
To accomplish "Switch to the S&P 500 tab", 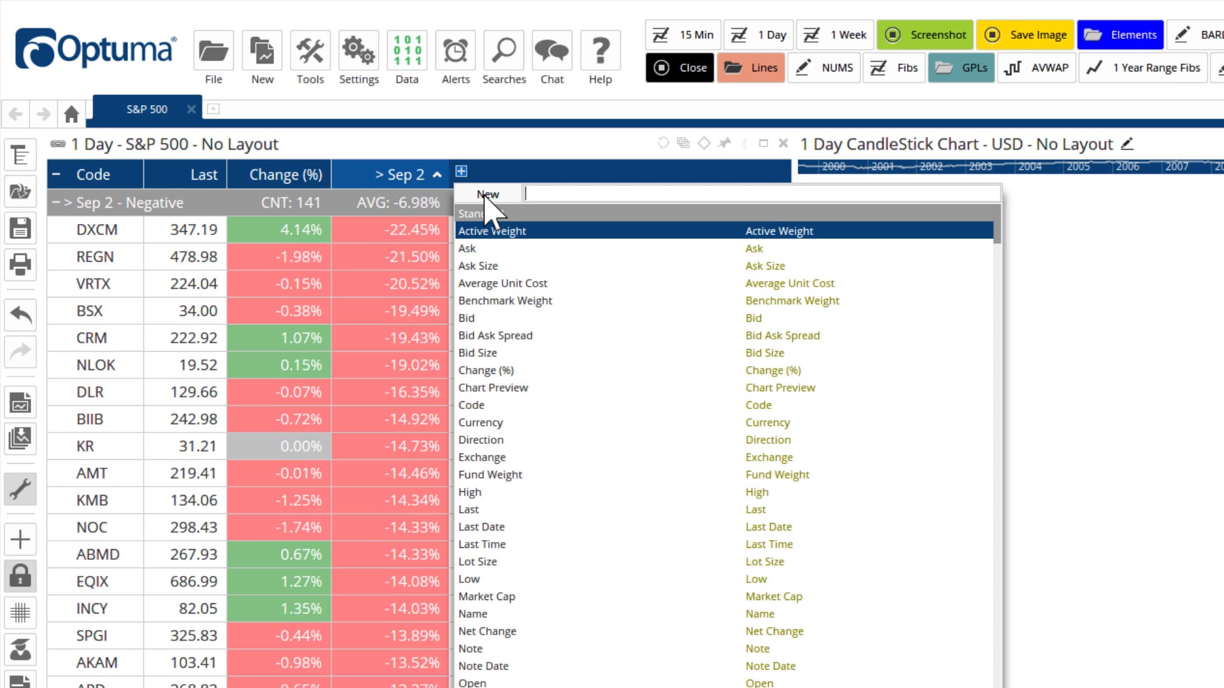I will [147, 109].
